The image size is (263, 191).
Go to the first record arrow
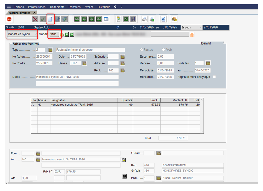click(x=77, y=19)
